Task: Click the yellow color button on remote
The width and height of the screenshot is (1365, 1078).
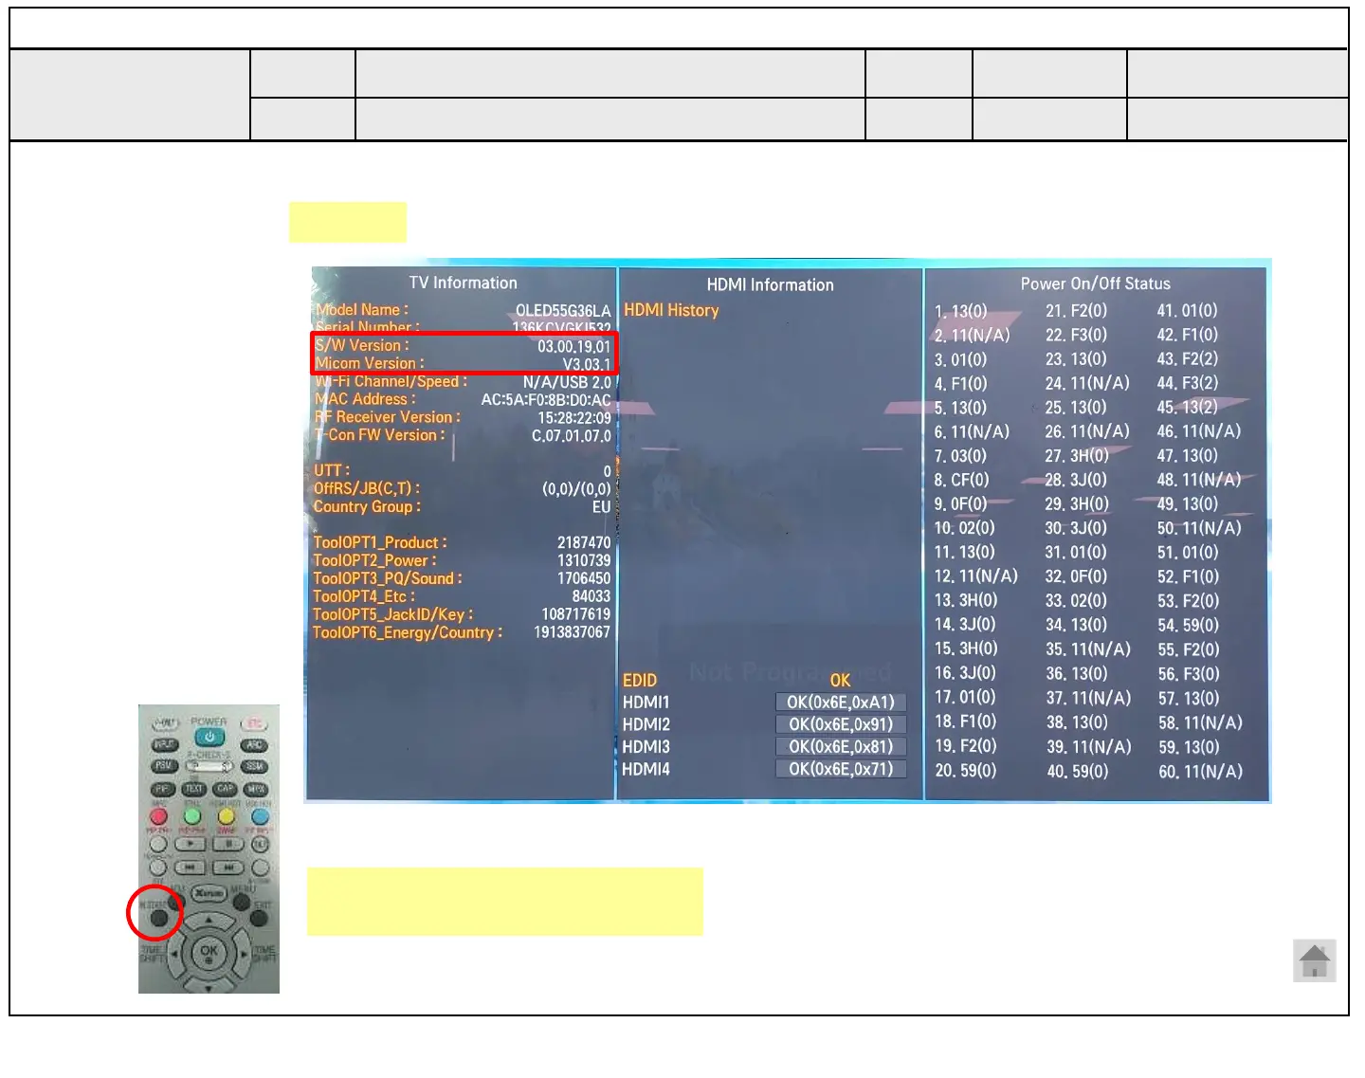Action: click(226, 816)
